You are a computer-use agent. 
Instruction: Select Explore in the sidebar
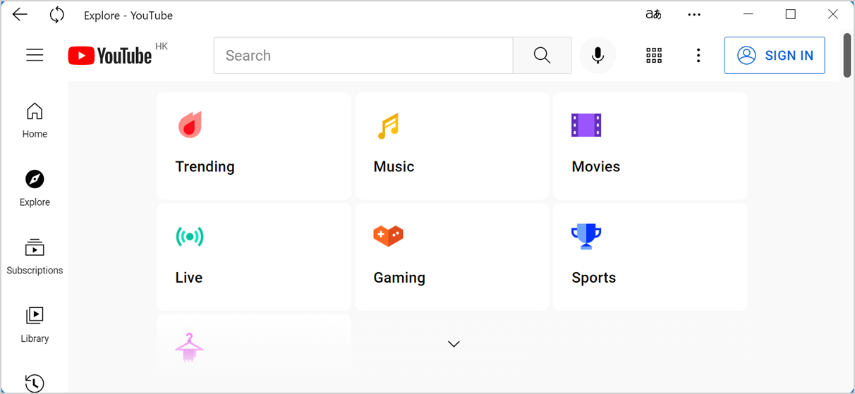pos(35,188)
